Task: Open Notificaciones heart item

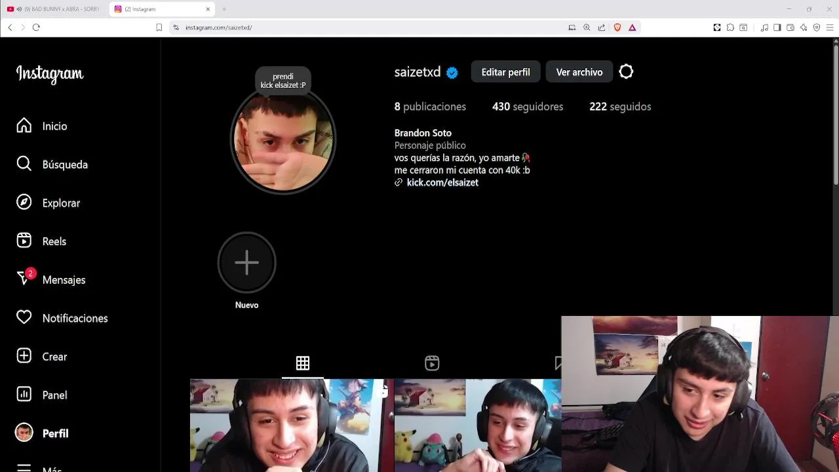Action: tap(62, 318)
